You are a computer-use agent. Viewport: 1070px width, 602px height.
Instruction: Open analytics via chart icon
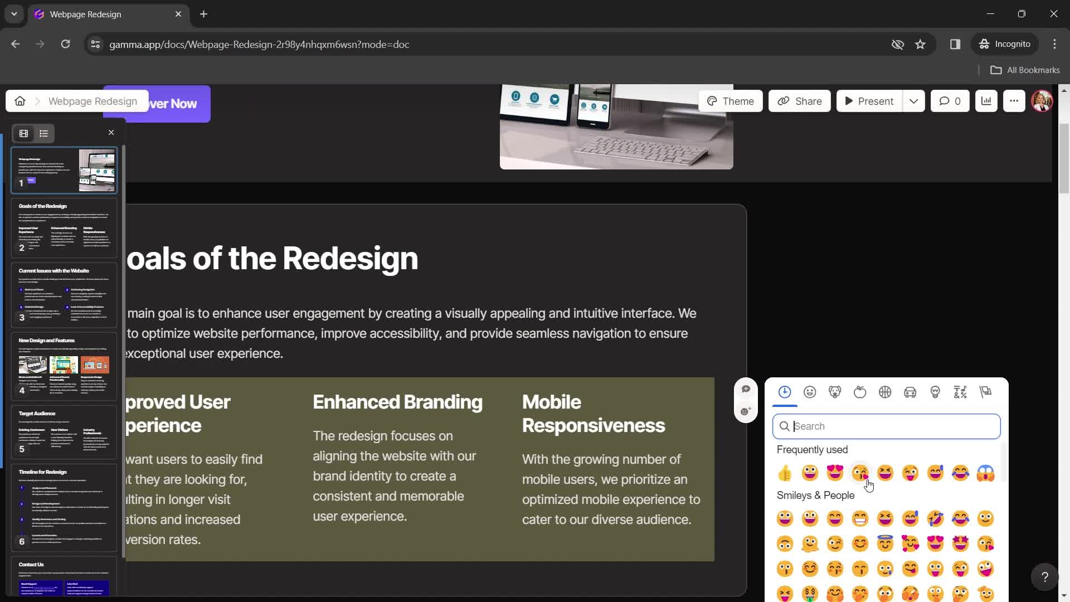point(986,101)
